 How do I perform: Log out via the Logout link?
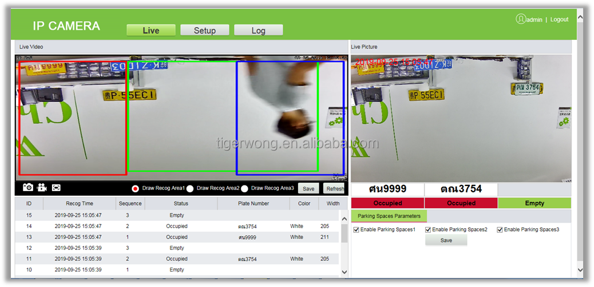pyautogui.click(x=559, y=19)
